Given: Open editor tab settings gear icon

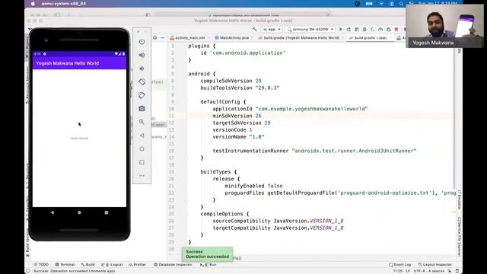Looking at the screenshot, I should point(155,37).
